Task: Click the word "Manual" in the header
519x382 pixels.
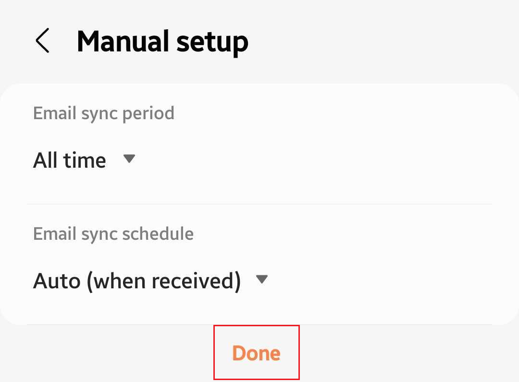Action: tap(122, 41)
